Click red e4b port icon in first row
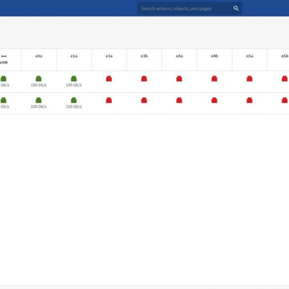Image resolution: width=289 pixels, height=289 pixels. tap(214, 79)
